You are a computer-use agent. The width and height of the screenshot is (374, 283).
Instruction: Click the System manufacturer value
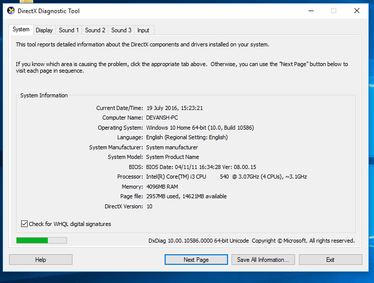tap(172, 147)
